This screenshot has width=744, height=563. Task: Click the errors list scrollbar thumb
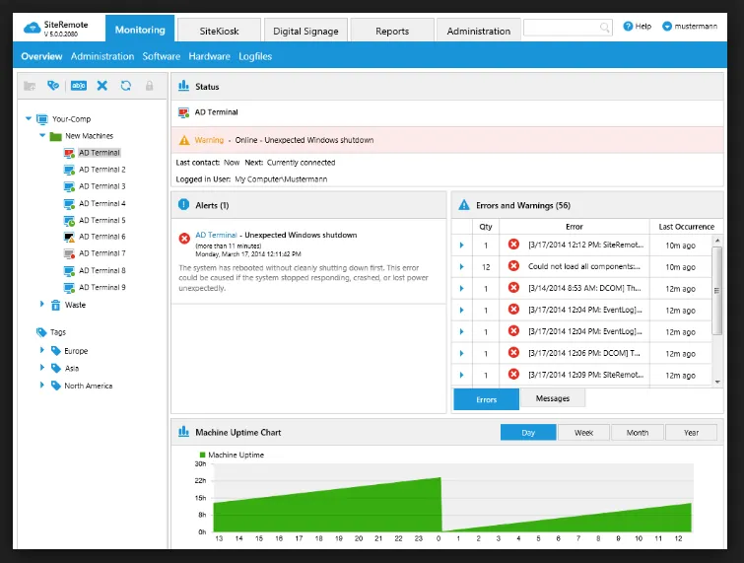[x=717, y=291]
